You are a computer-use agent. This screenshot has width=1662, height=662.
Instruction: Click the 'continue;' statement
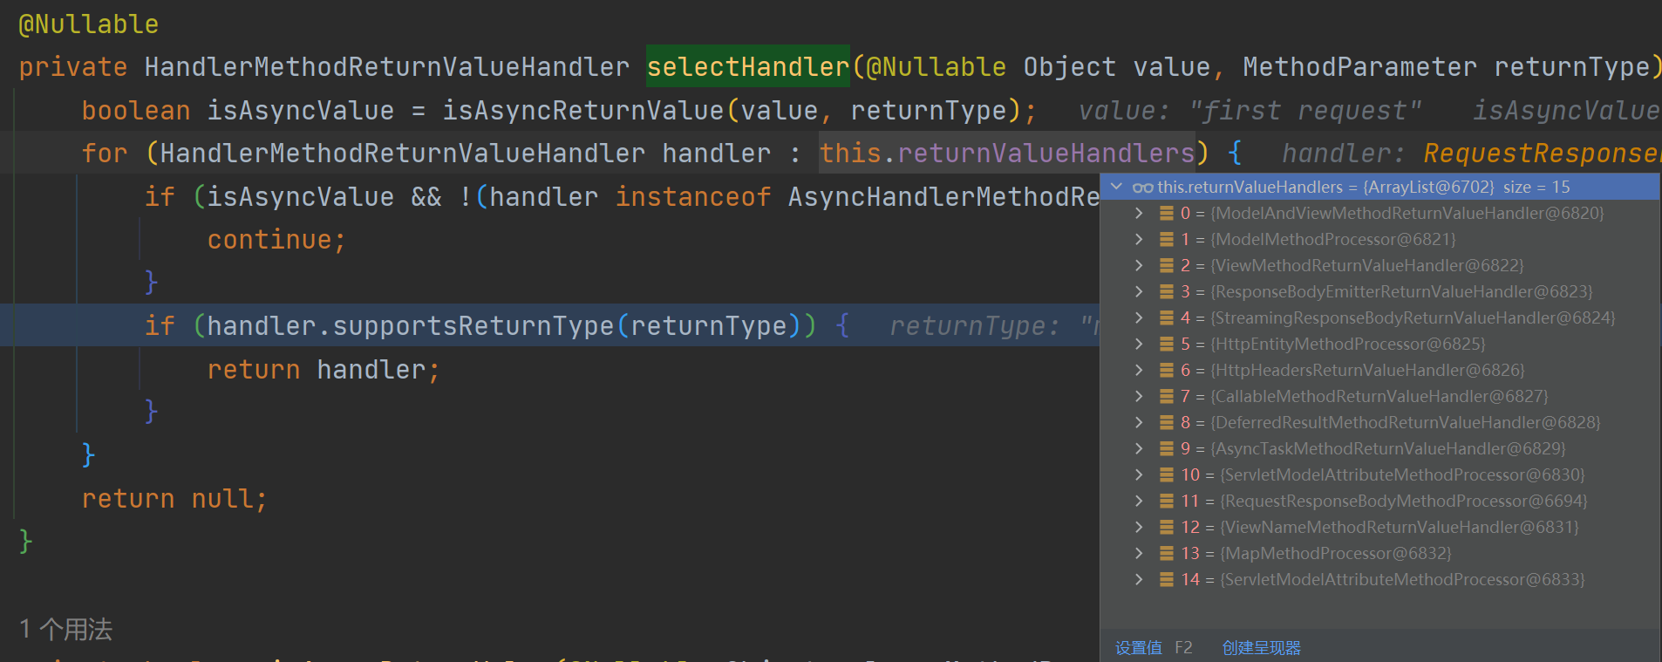(x=276, y=239)
